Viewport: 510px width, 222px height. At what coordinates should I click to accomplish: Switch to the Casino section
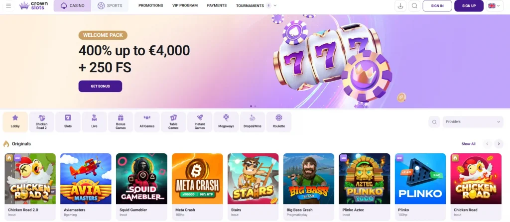click(73, 6)
